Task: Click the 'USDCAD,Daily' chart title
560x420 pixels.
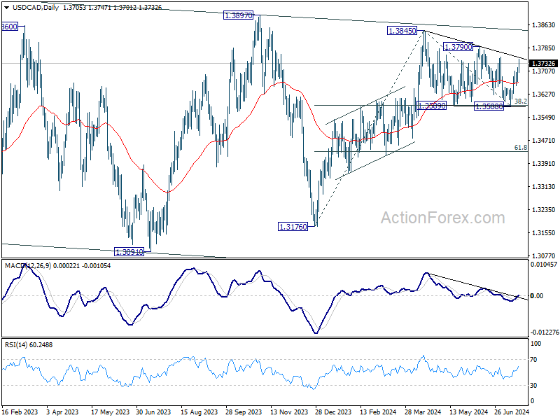Action: 36,8
